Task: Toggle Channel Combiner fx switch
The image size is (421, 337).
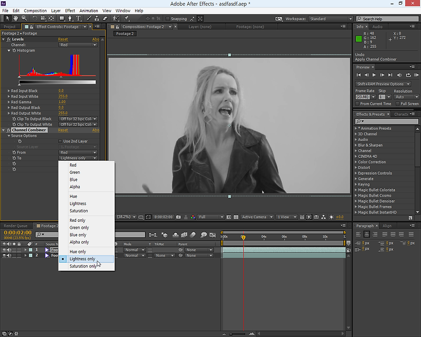Action: coord(9,130)
